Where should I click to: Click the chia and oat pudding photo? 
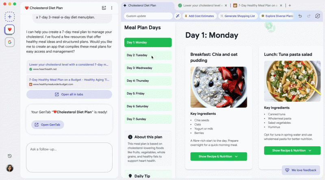click(x=219, y=87)
